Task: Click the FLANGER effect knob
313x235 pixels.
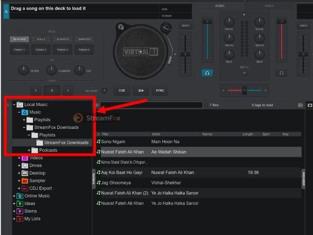Action: click(52, 71)
